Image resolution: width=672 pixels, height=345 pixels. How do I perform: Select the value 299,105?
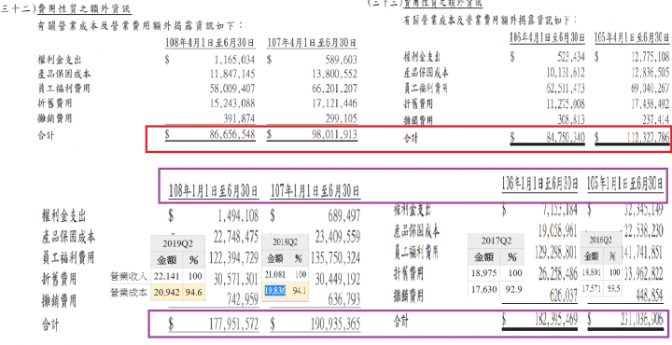tap(342, 118)
